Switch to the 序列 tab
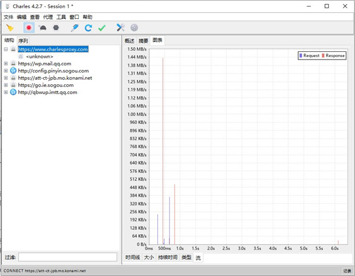355x276 pixels. [x=23, y=41]
